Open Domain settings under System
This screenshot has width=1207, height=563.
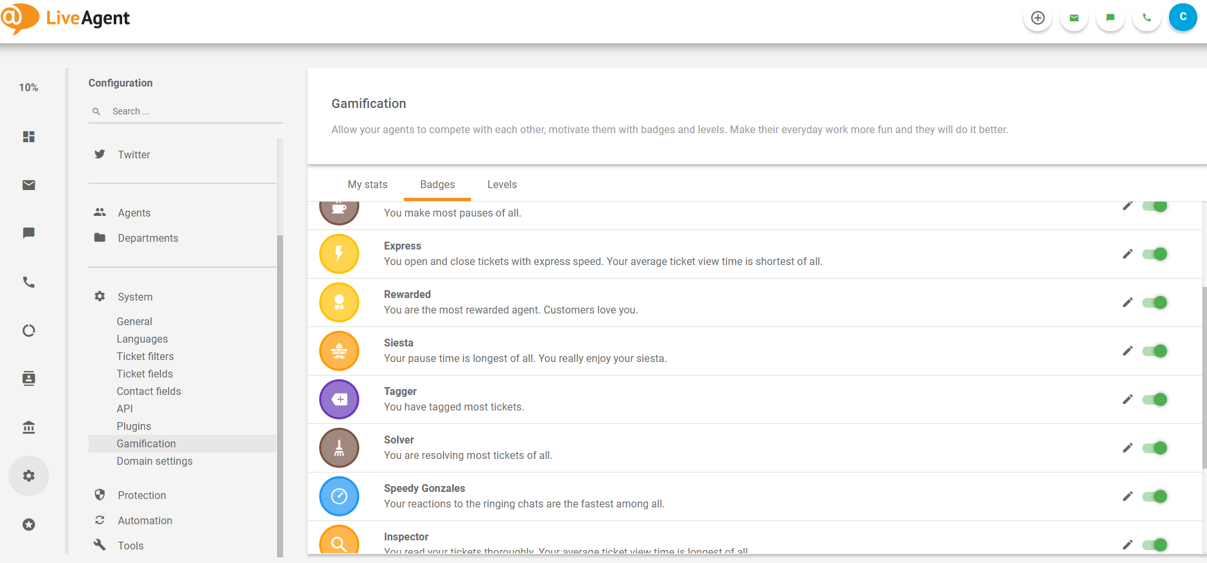click(154, 461)
